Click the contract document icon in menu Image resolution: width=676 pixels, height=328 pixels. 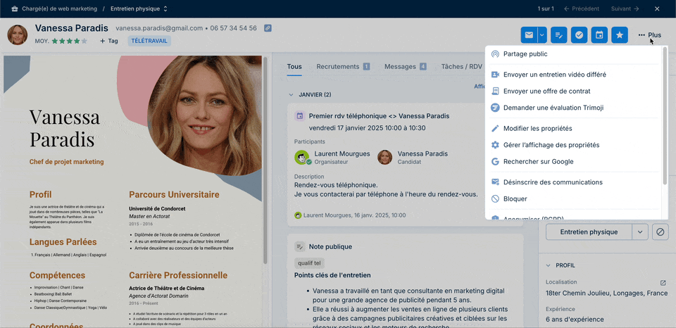click(495, 92)
